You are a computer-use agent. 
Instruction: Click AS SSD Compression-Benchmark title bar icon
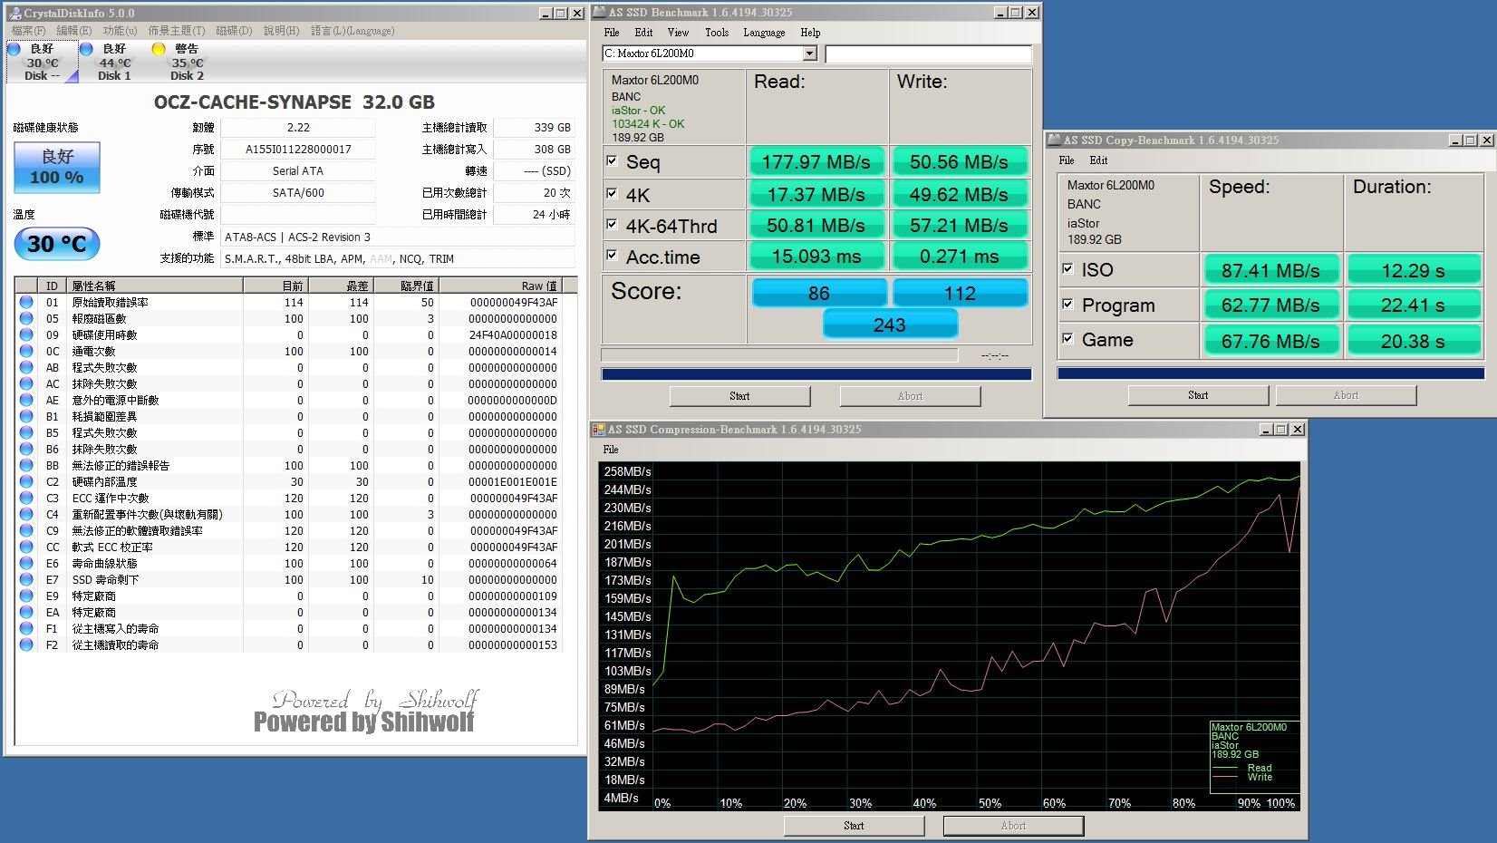598,430
